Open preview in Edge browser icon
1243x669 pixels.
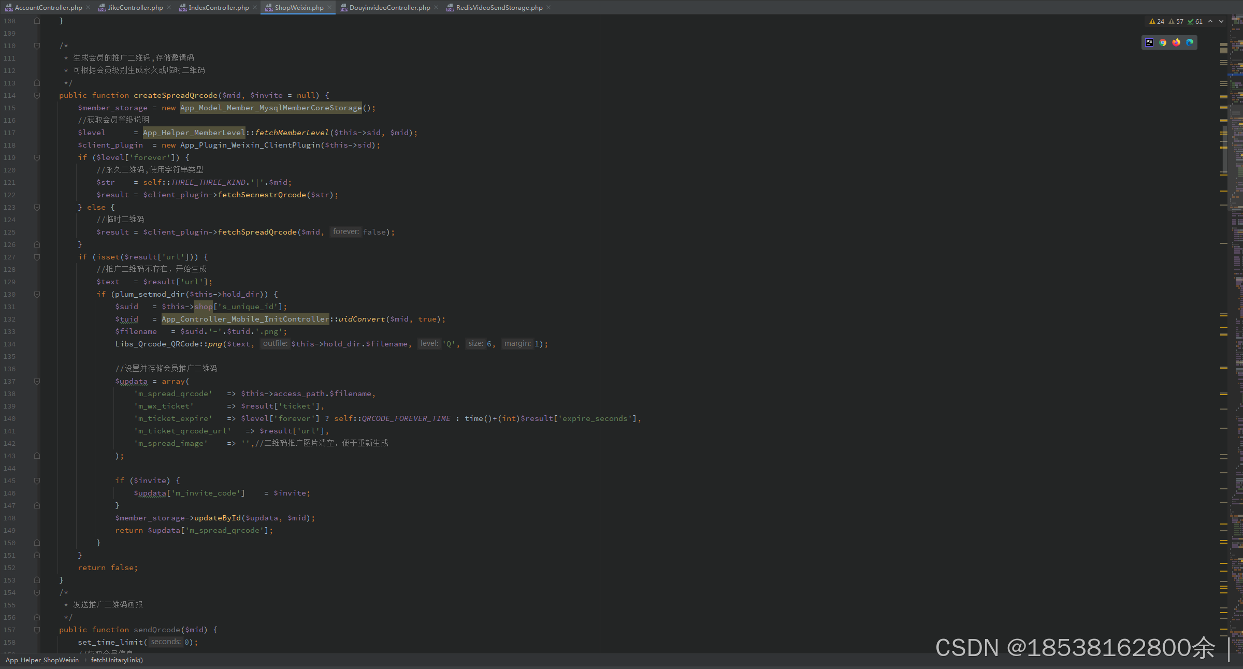coord(1190,42)
